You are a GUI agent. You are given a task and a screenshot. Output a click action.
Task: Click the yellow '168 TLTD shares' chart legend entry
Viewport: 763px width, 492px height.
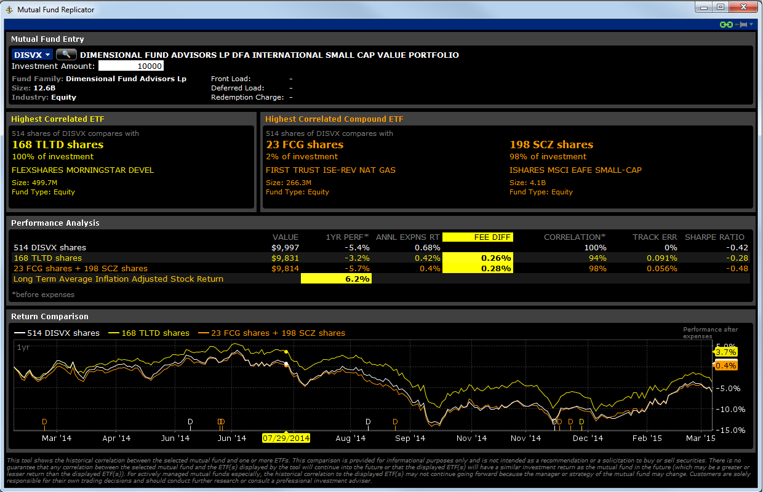pyautogui.click(x=148, y=333)
